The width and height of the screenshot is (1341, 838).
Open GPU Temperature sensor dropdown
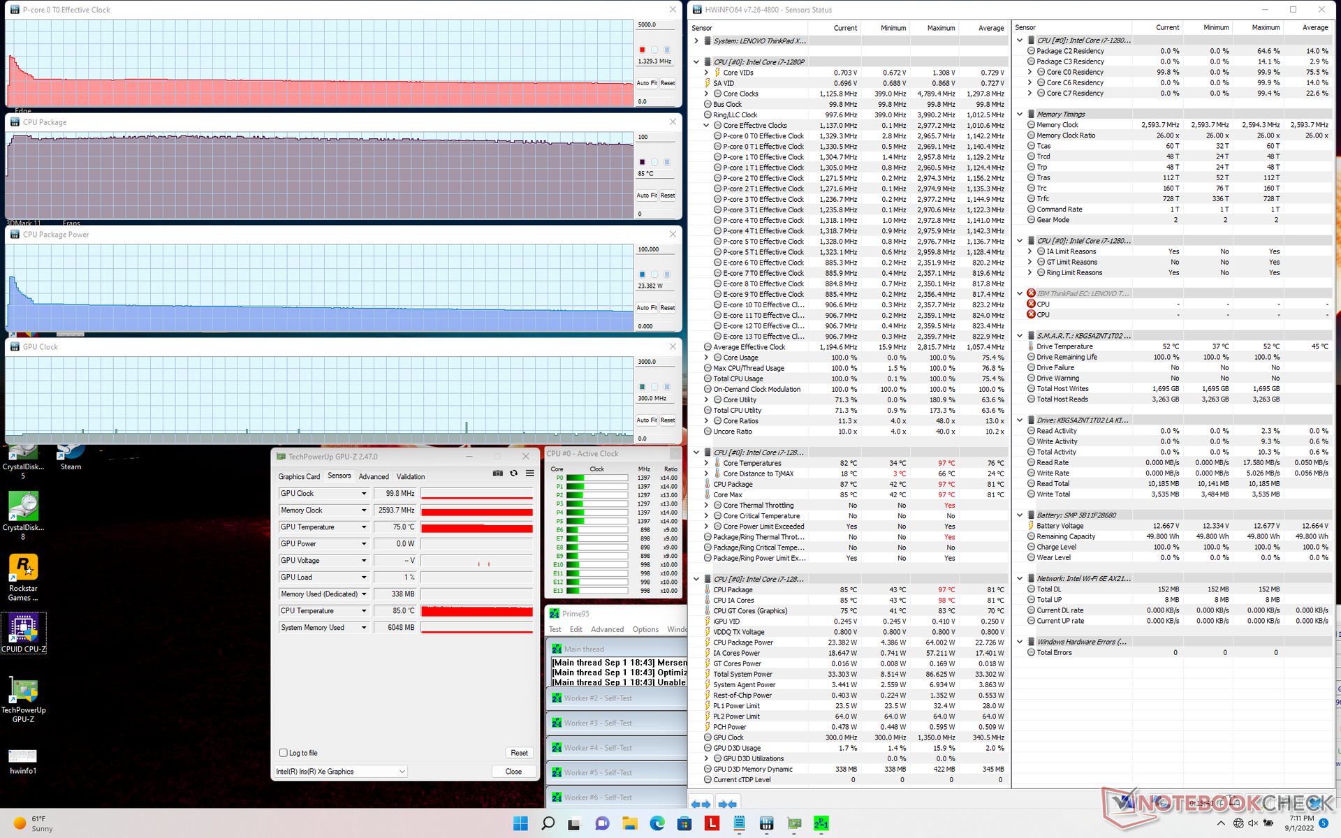pyautogui.click(x=363, y=527)
